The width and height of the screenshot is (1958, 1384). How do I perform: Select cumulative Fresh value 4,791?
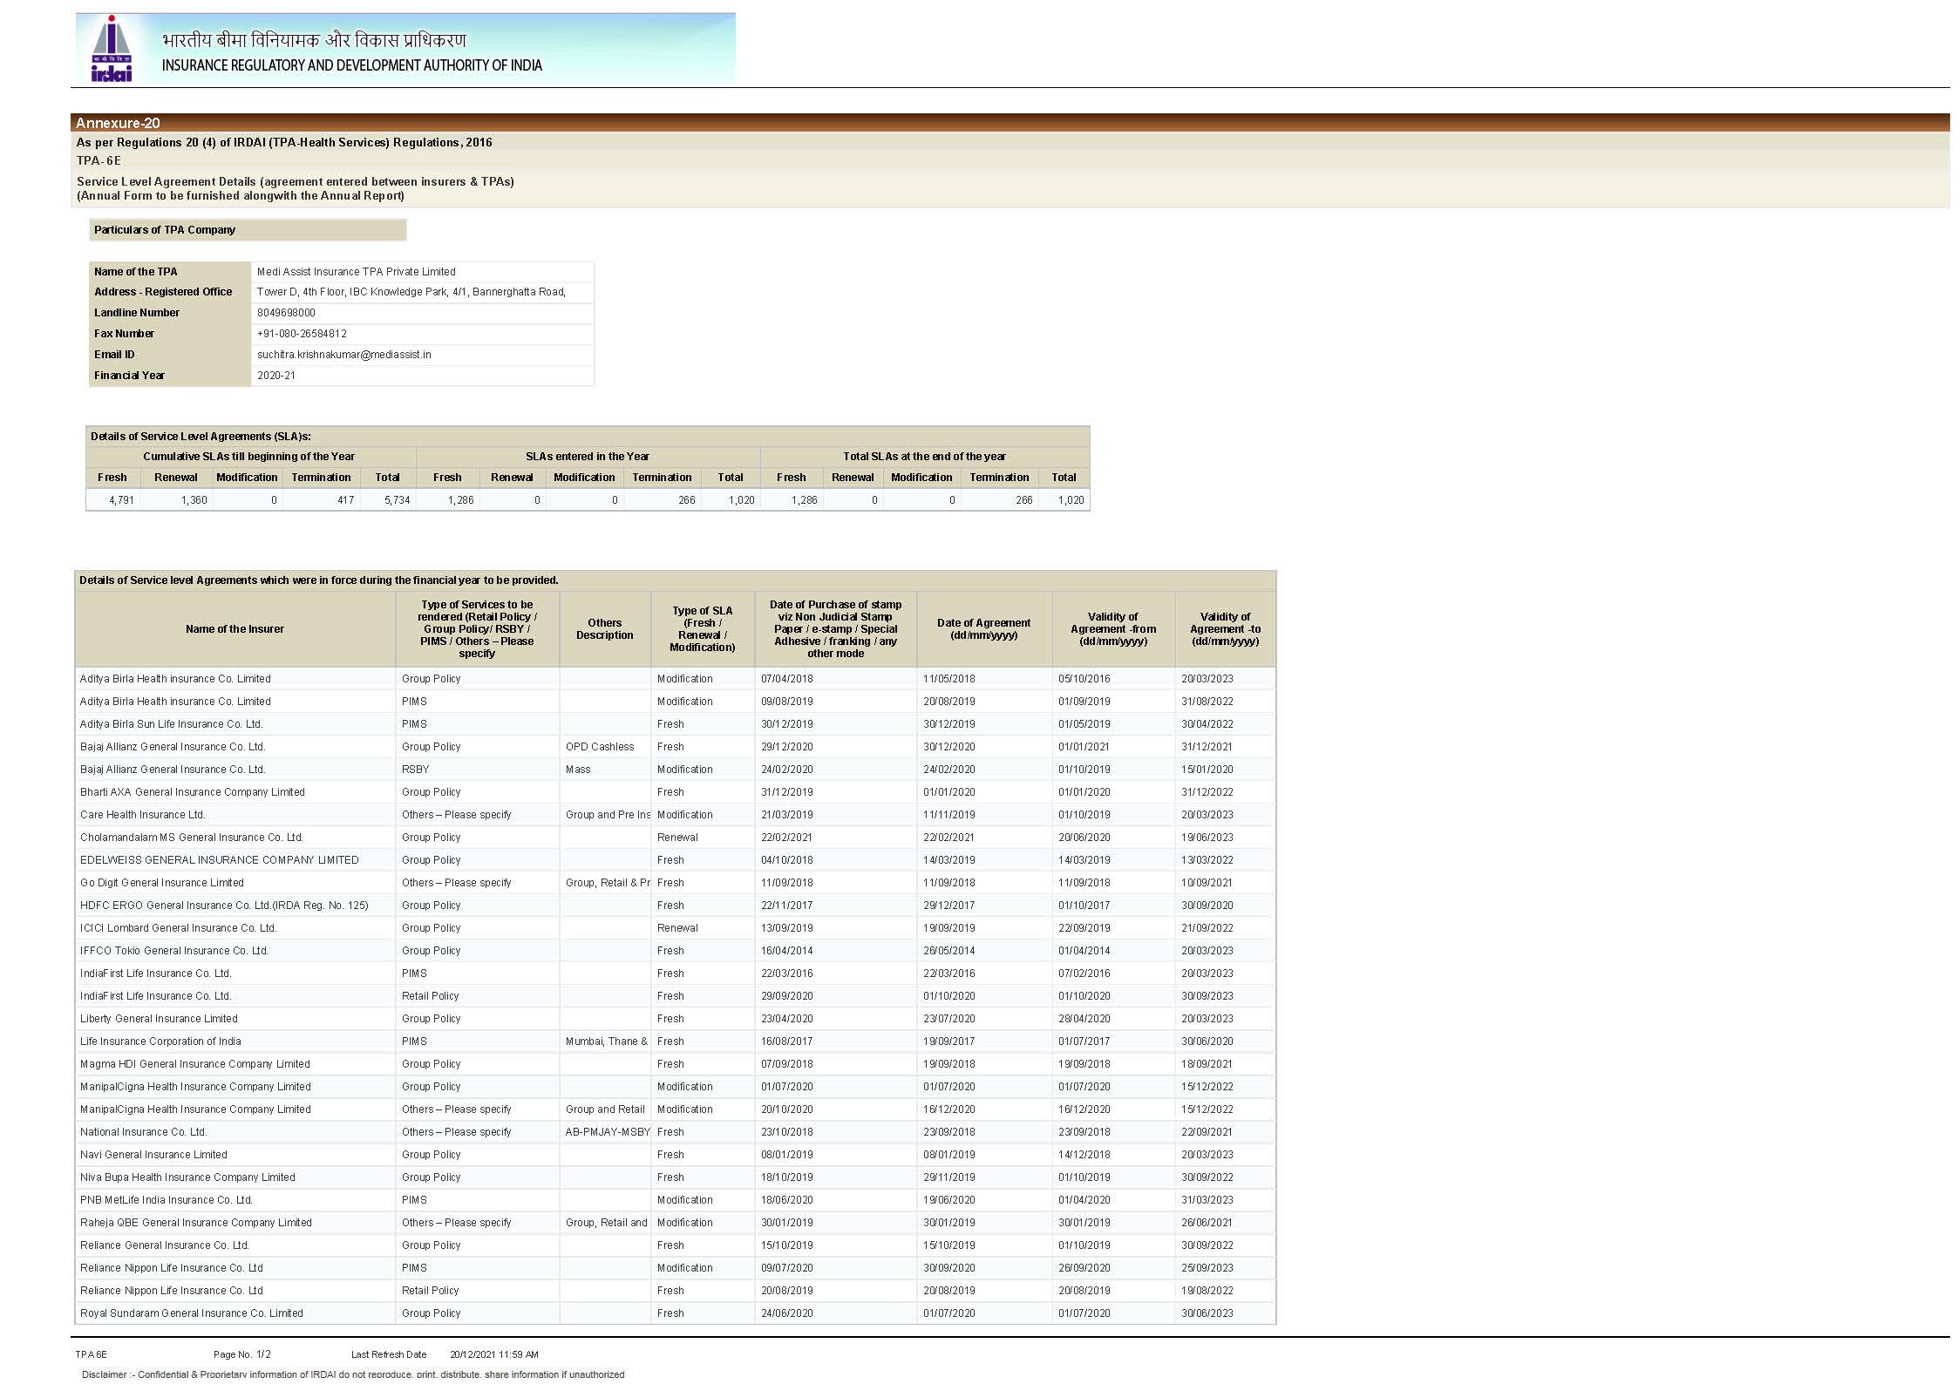[x=121, y=500]
